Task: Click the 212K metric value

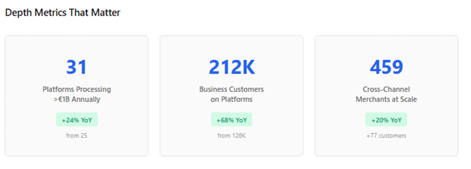Action: point(232,67)
